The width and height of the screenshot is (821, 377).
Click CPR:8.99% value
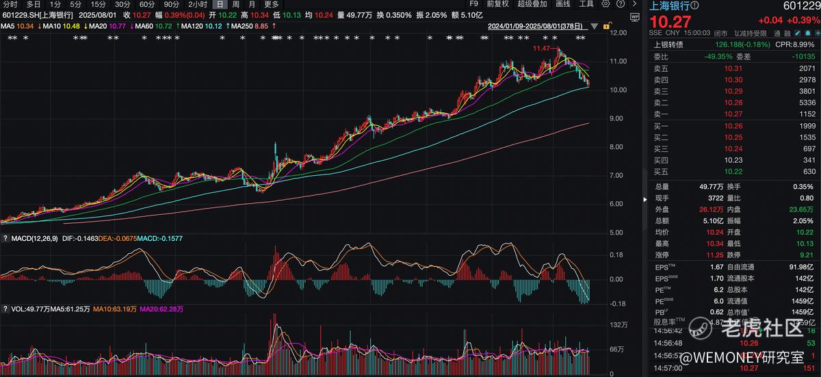coord(796,45)
